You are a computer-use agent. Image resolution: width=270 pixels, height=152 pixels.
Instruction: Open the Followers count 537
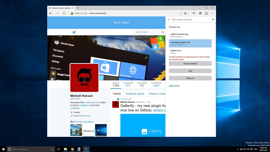(x=142, y=84)
